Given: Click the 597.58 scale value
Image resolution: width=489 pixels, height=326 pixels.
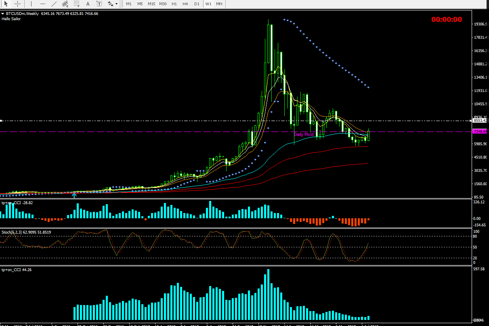Looking at the screenshot, I should pyautogui.click(x=479, y=270).
